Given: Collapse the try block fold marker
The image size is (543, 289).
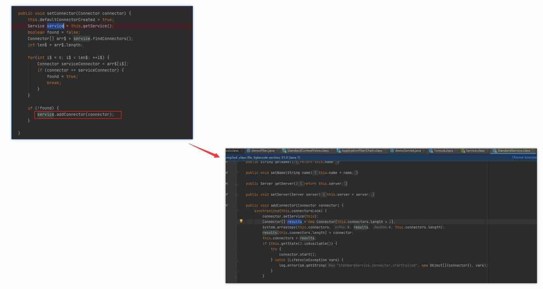Looking at the screenshot, I should (236, 249).
